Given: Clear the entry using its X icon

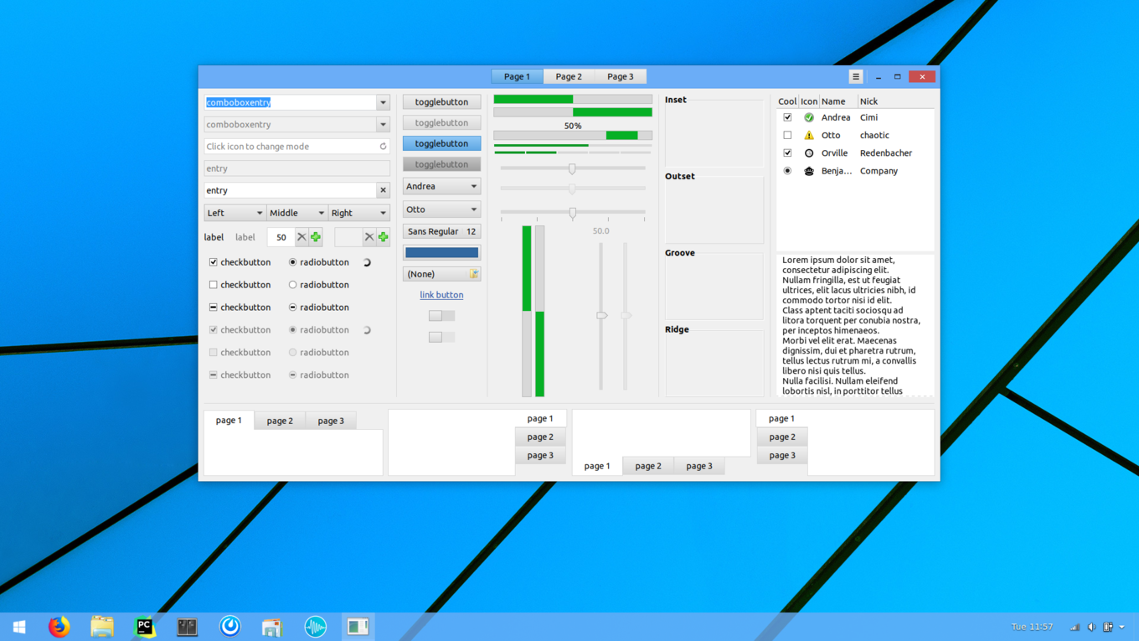Looking at the screenshot, I should 383,190.
